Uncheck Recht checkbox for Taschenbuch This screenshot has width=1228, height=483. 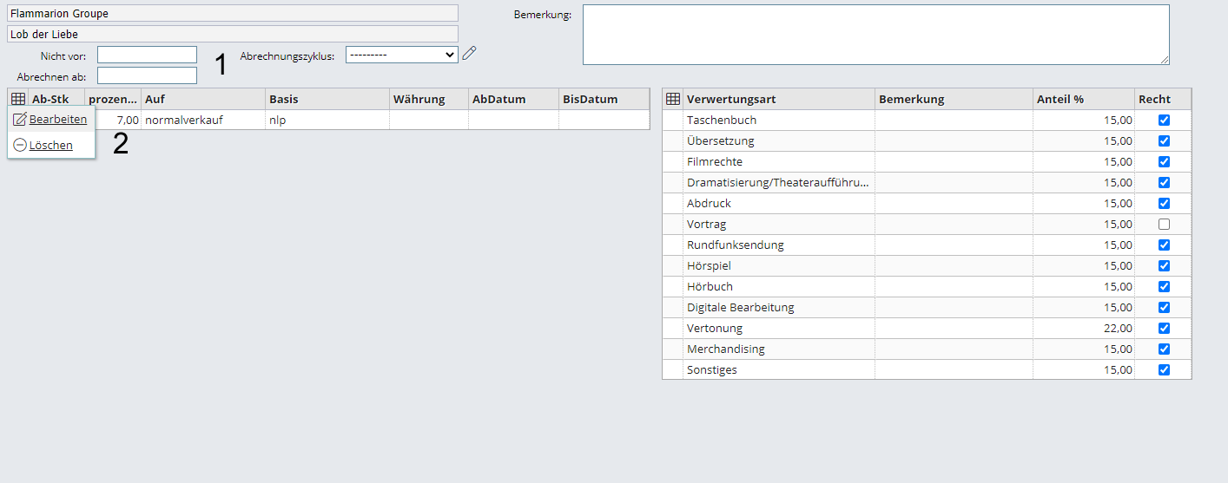pos(1164,120)
